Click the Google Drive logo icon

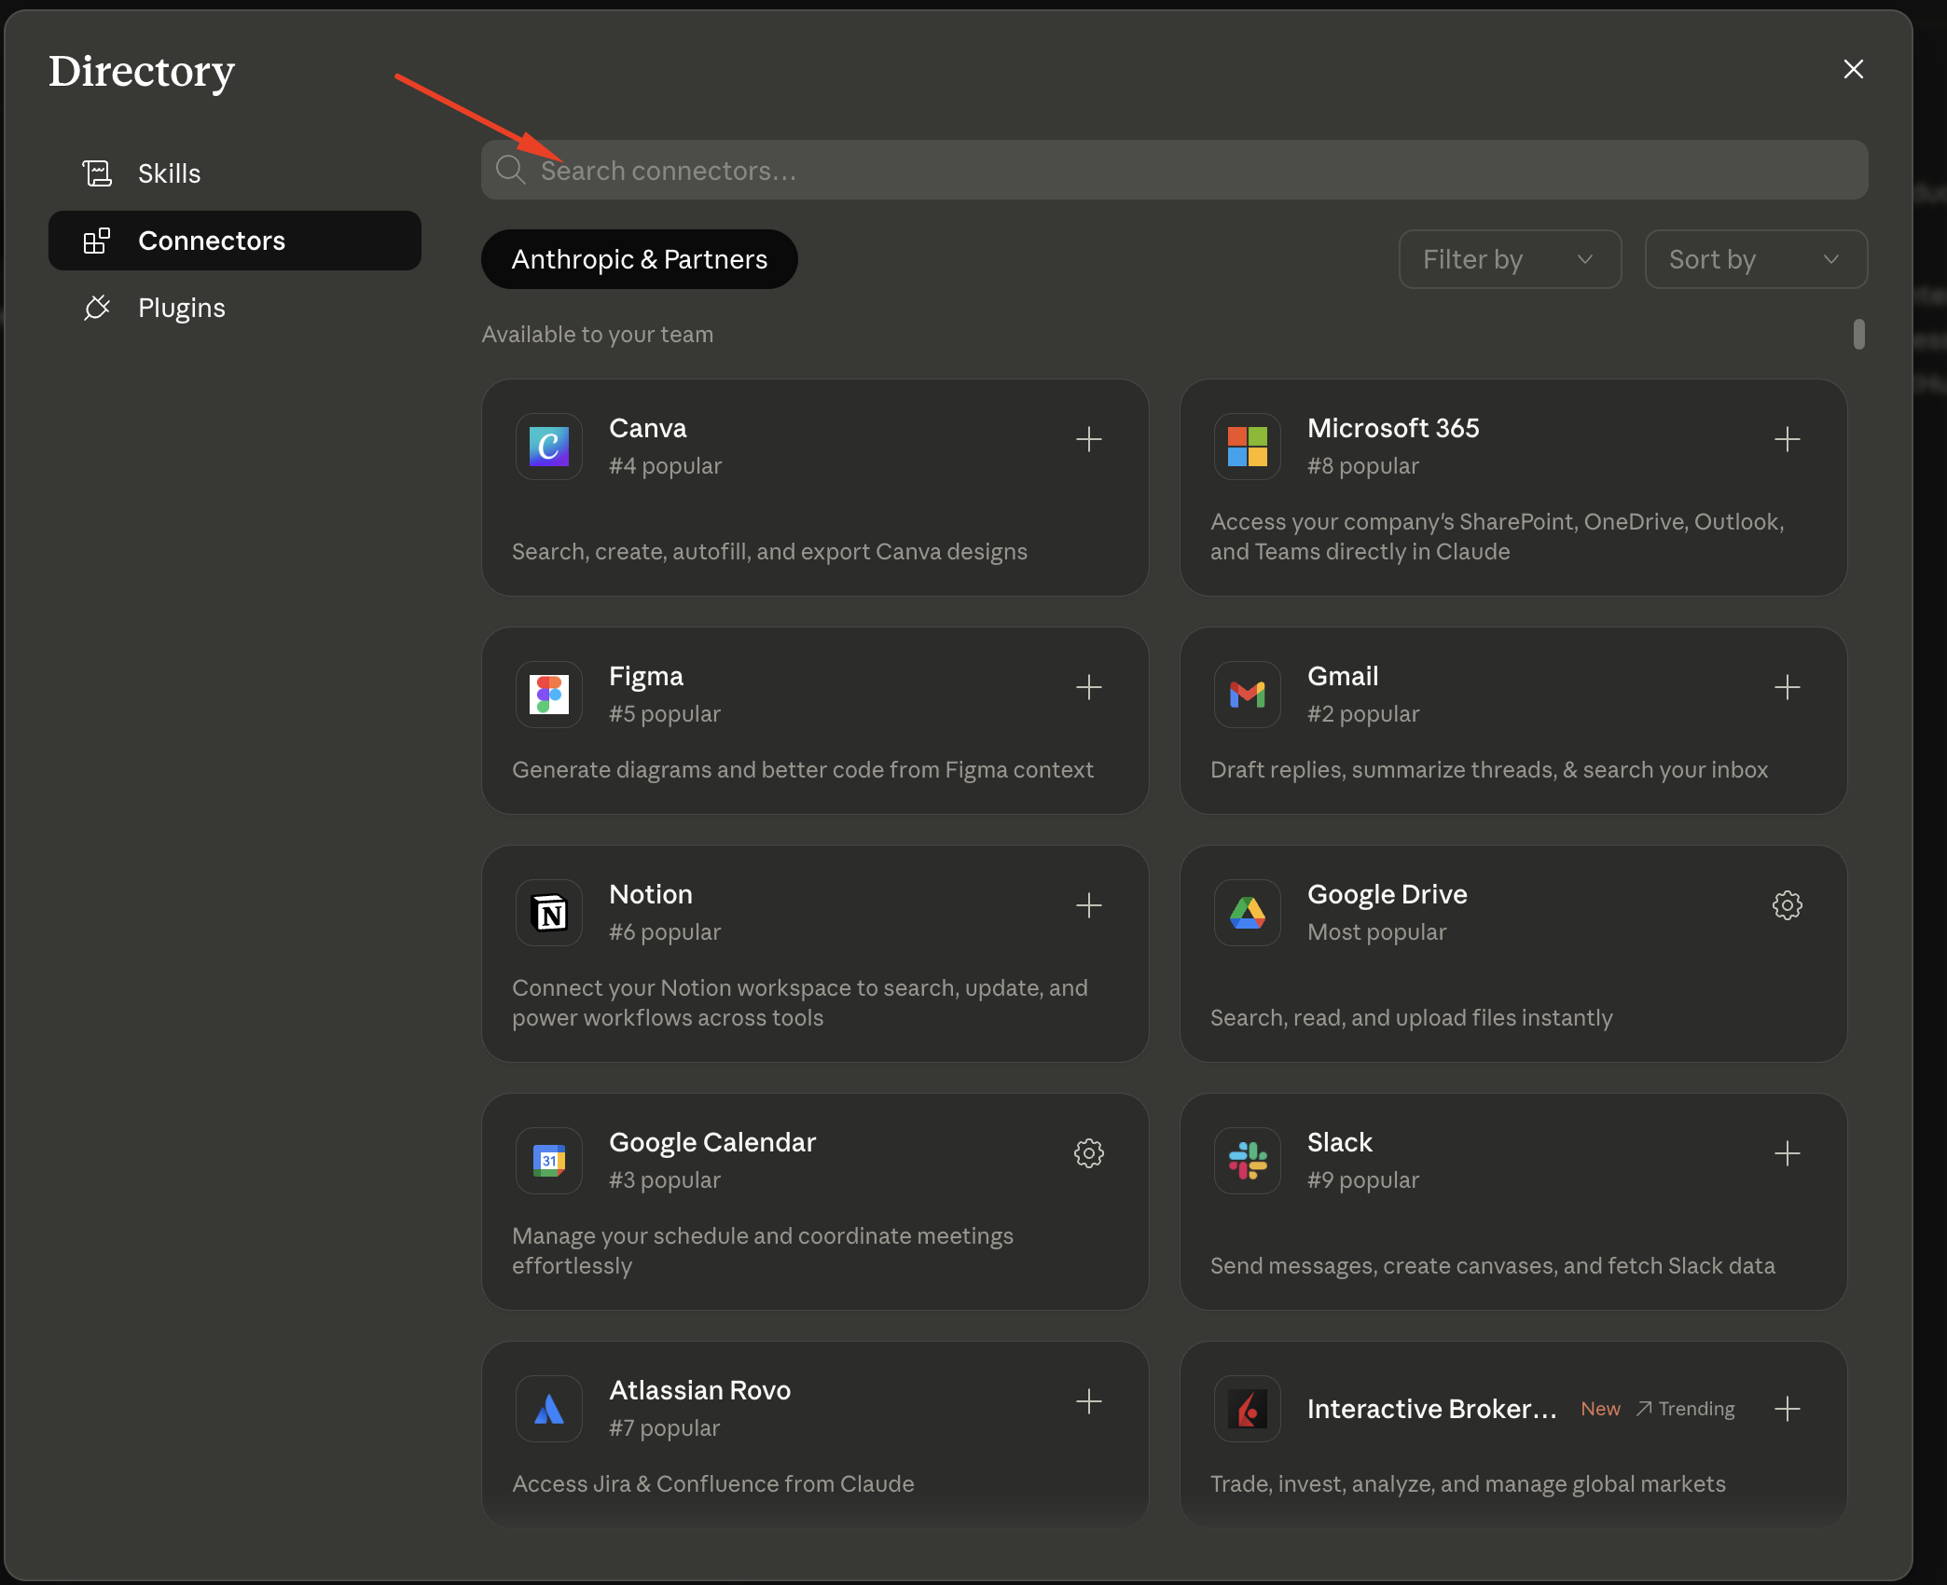pyautogui.click(x=1248, y=913)
